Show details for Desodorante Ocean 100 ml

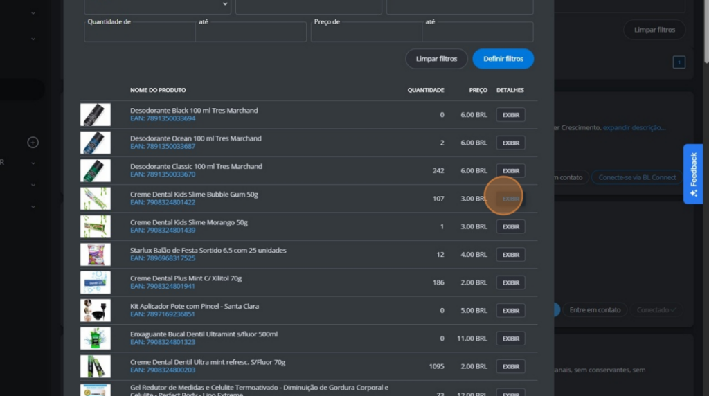tap(510, 143)
